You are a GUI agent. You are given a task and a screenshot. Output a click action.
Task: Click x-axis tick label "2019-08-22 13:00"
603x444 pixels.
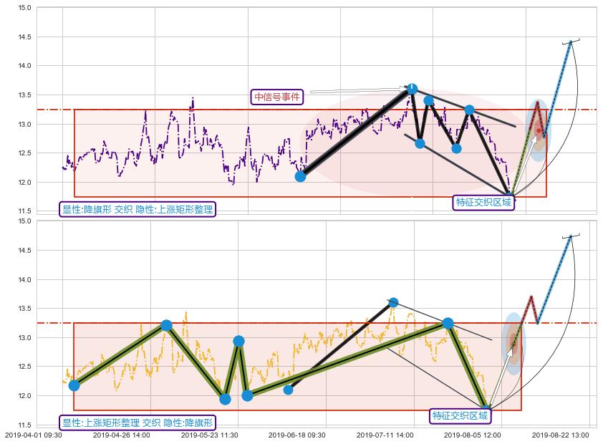point(561,435)
